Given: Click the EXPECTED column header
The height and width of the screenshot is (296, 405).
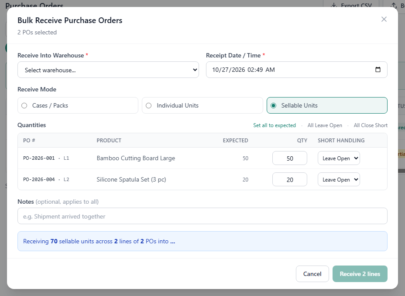Looking at the screenshot, I should [235, 141].
